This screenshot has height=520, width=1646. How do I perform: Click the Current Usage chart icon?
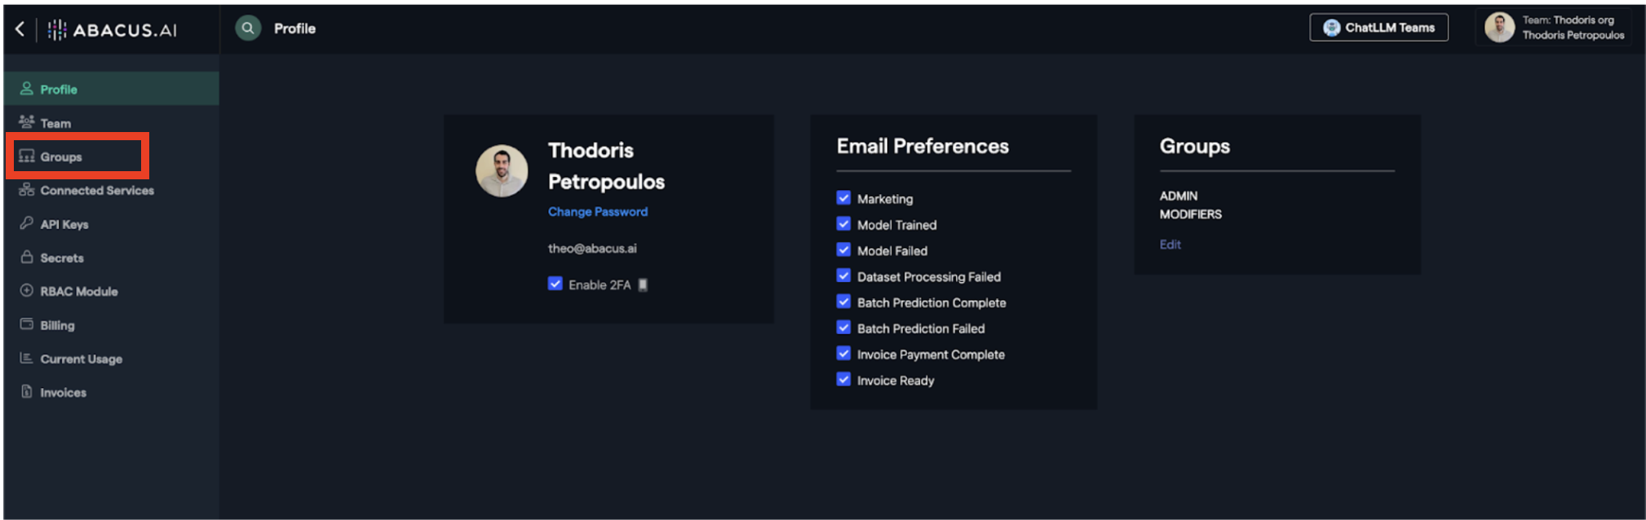pos(27,358)
